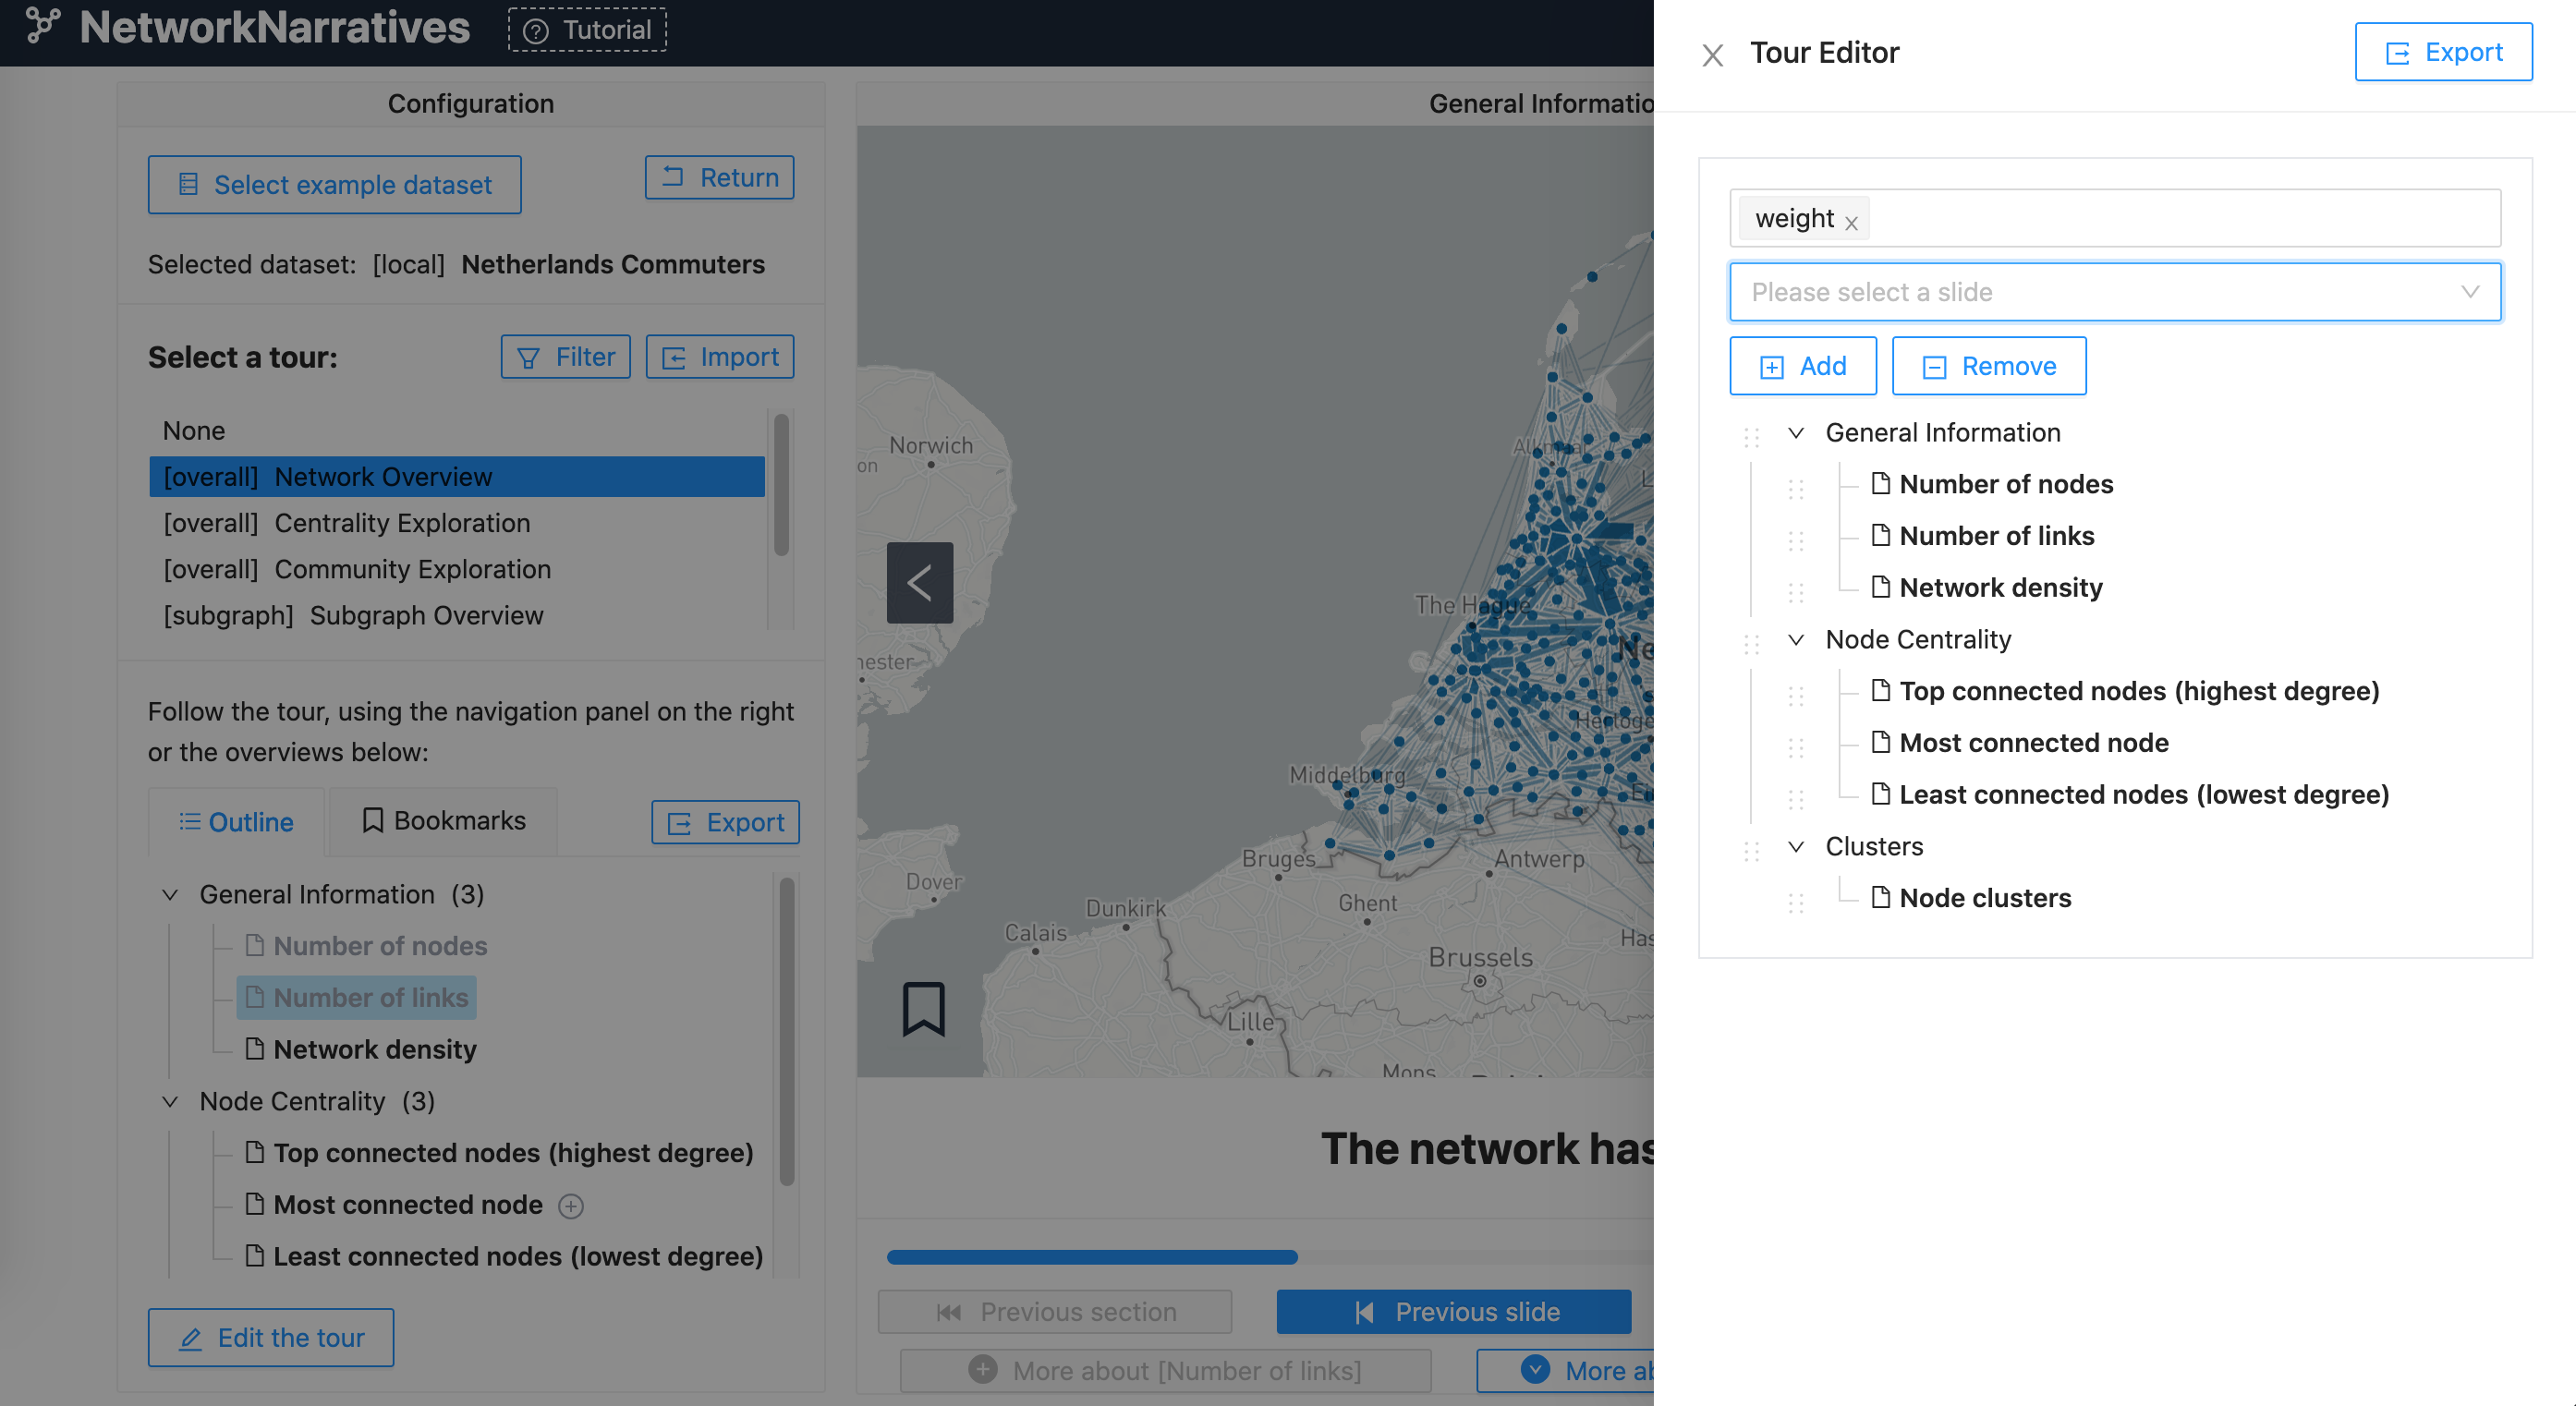Select Centrality Exploration tour in list

tap(346, 523)
